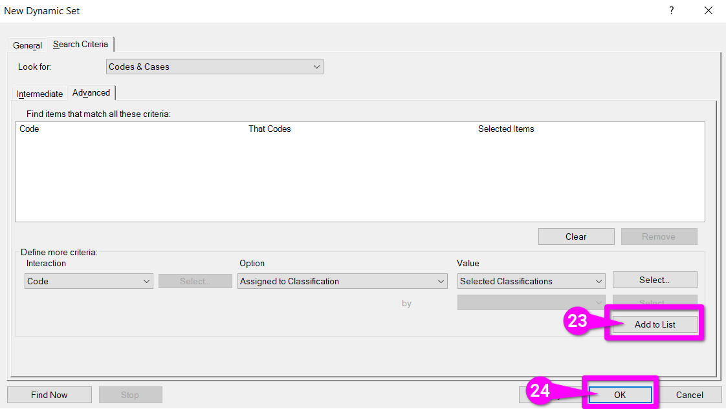This screenshot has height=409, width=726.
Task: Confirm with the OK button
Action: (620, 395)
